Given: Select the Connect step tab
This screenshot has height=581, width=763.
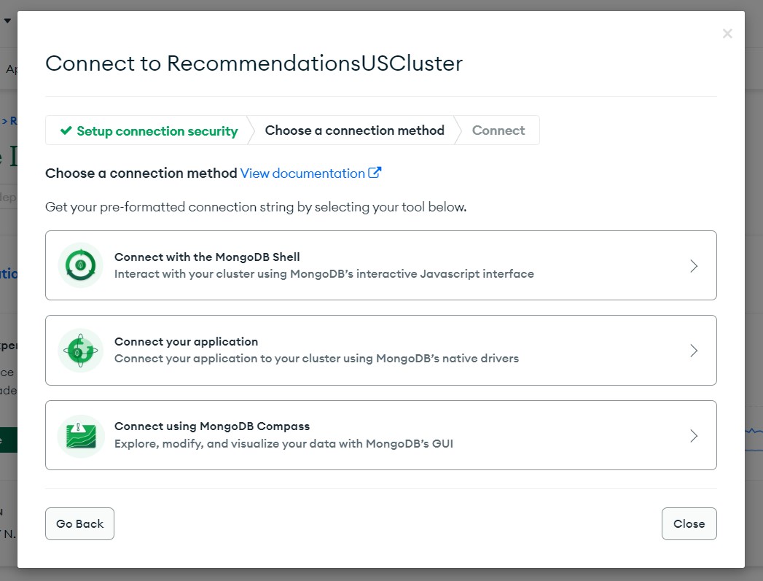Looking at the screenshot, I should coord(498,130).
